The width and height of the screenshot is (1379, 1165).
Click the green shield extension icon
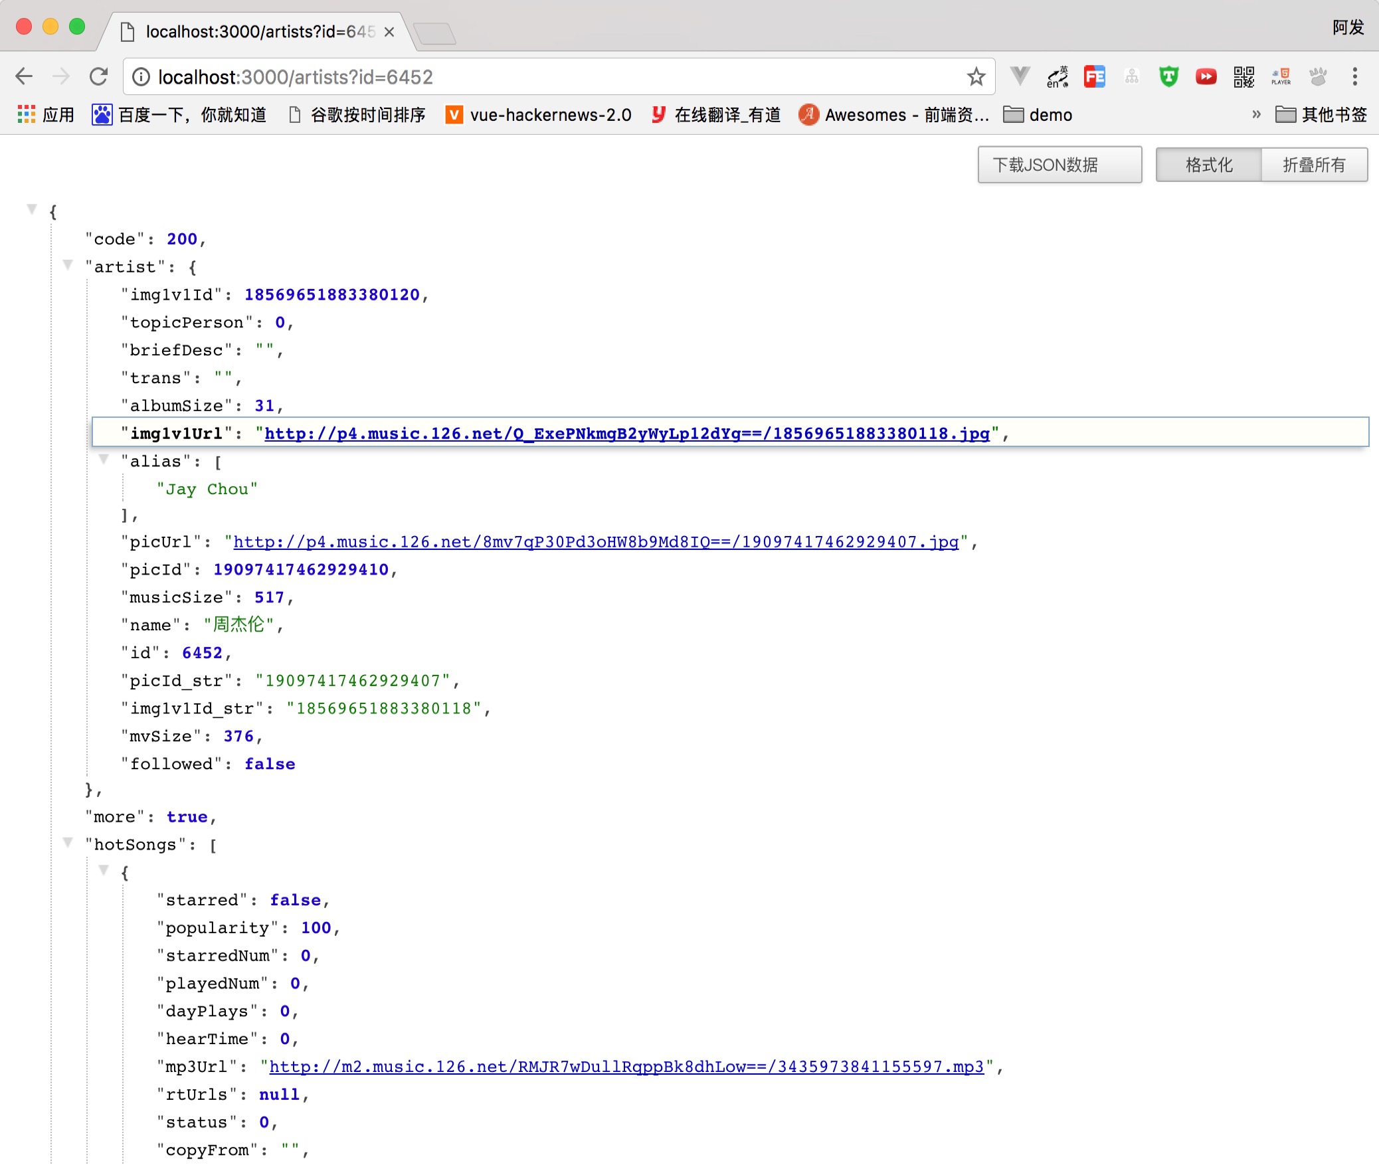(1168, 77)
